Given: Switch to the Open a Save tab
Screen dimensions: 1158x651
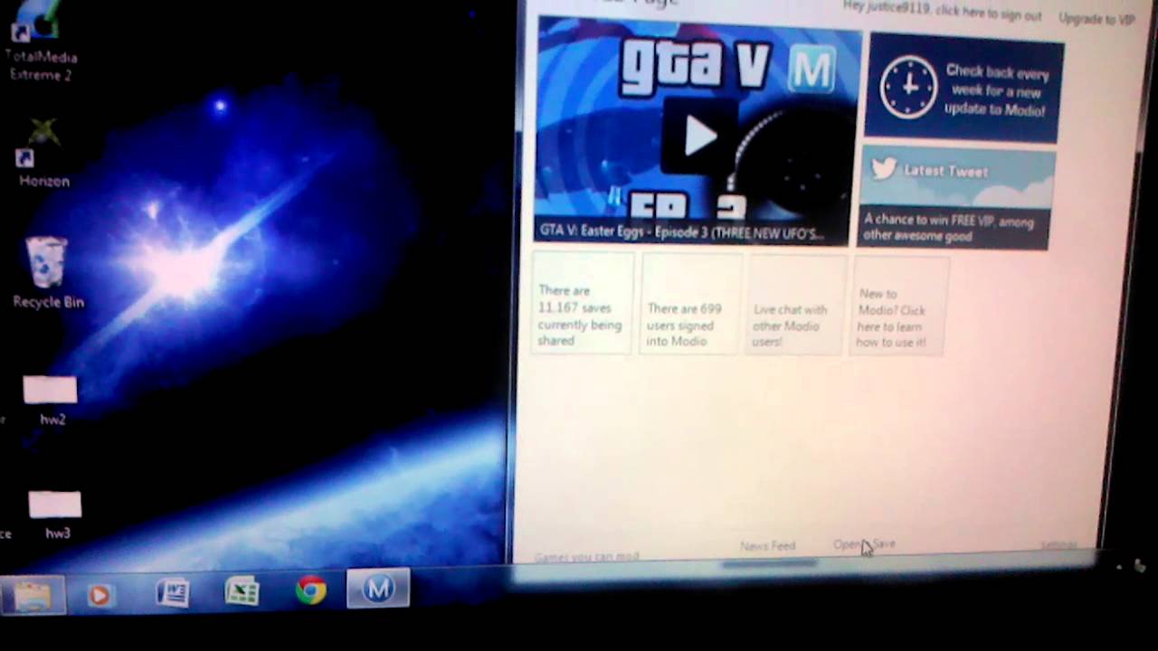Looking at the screenshot, I should click(864, 544).
